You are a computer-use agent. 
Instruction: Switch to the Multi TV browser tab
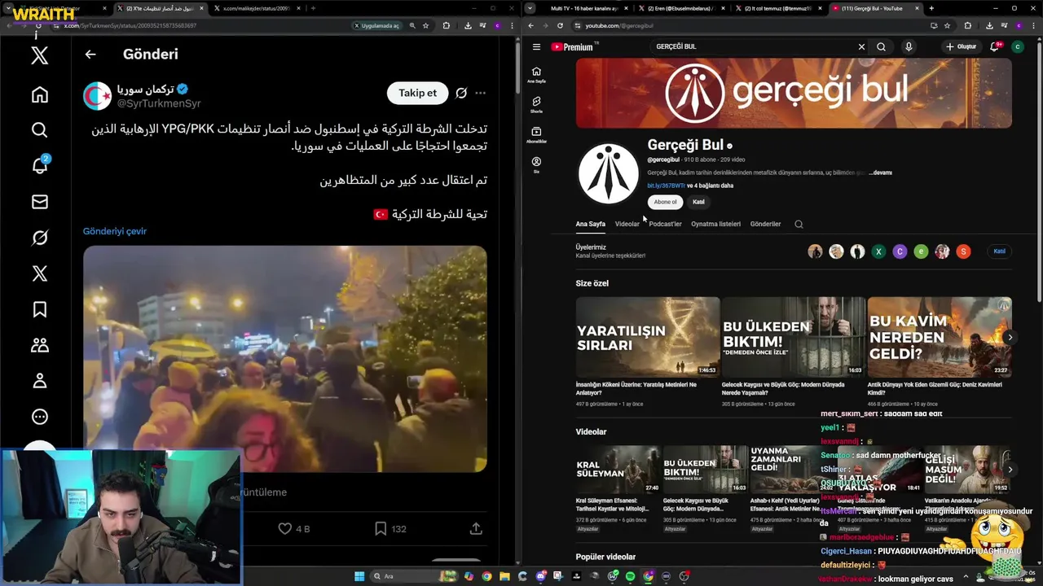click(585, 8)
